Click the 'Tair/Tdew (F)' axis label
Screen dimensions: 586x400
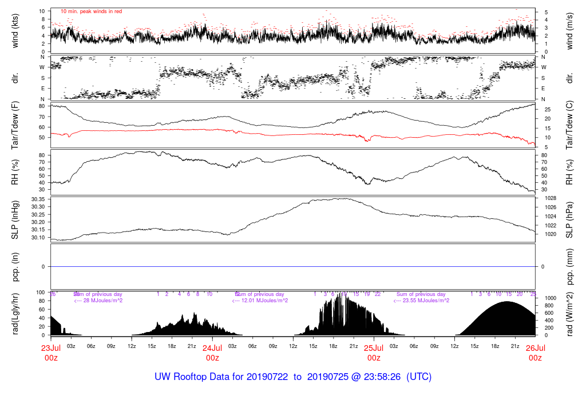[x=15, y=125]
